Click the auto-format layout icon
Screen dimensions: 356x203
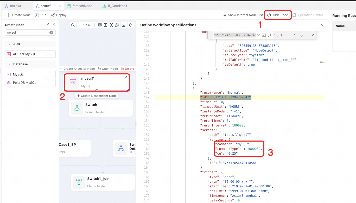(117, 25)
